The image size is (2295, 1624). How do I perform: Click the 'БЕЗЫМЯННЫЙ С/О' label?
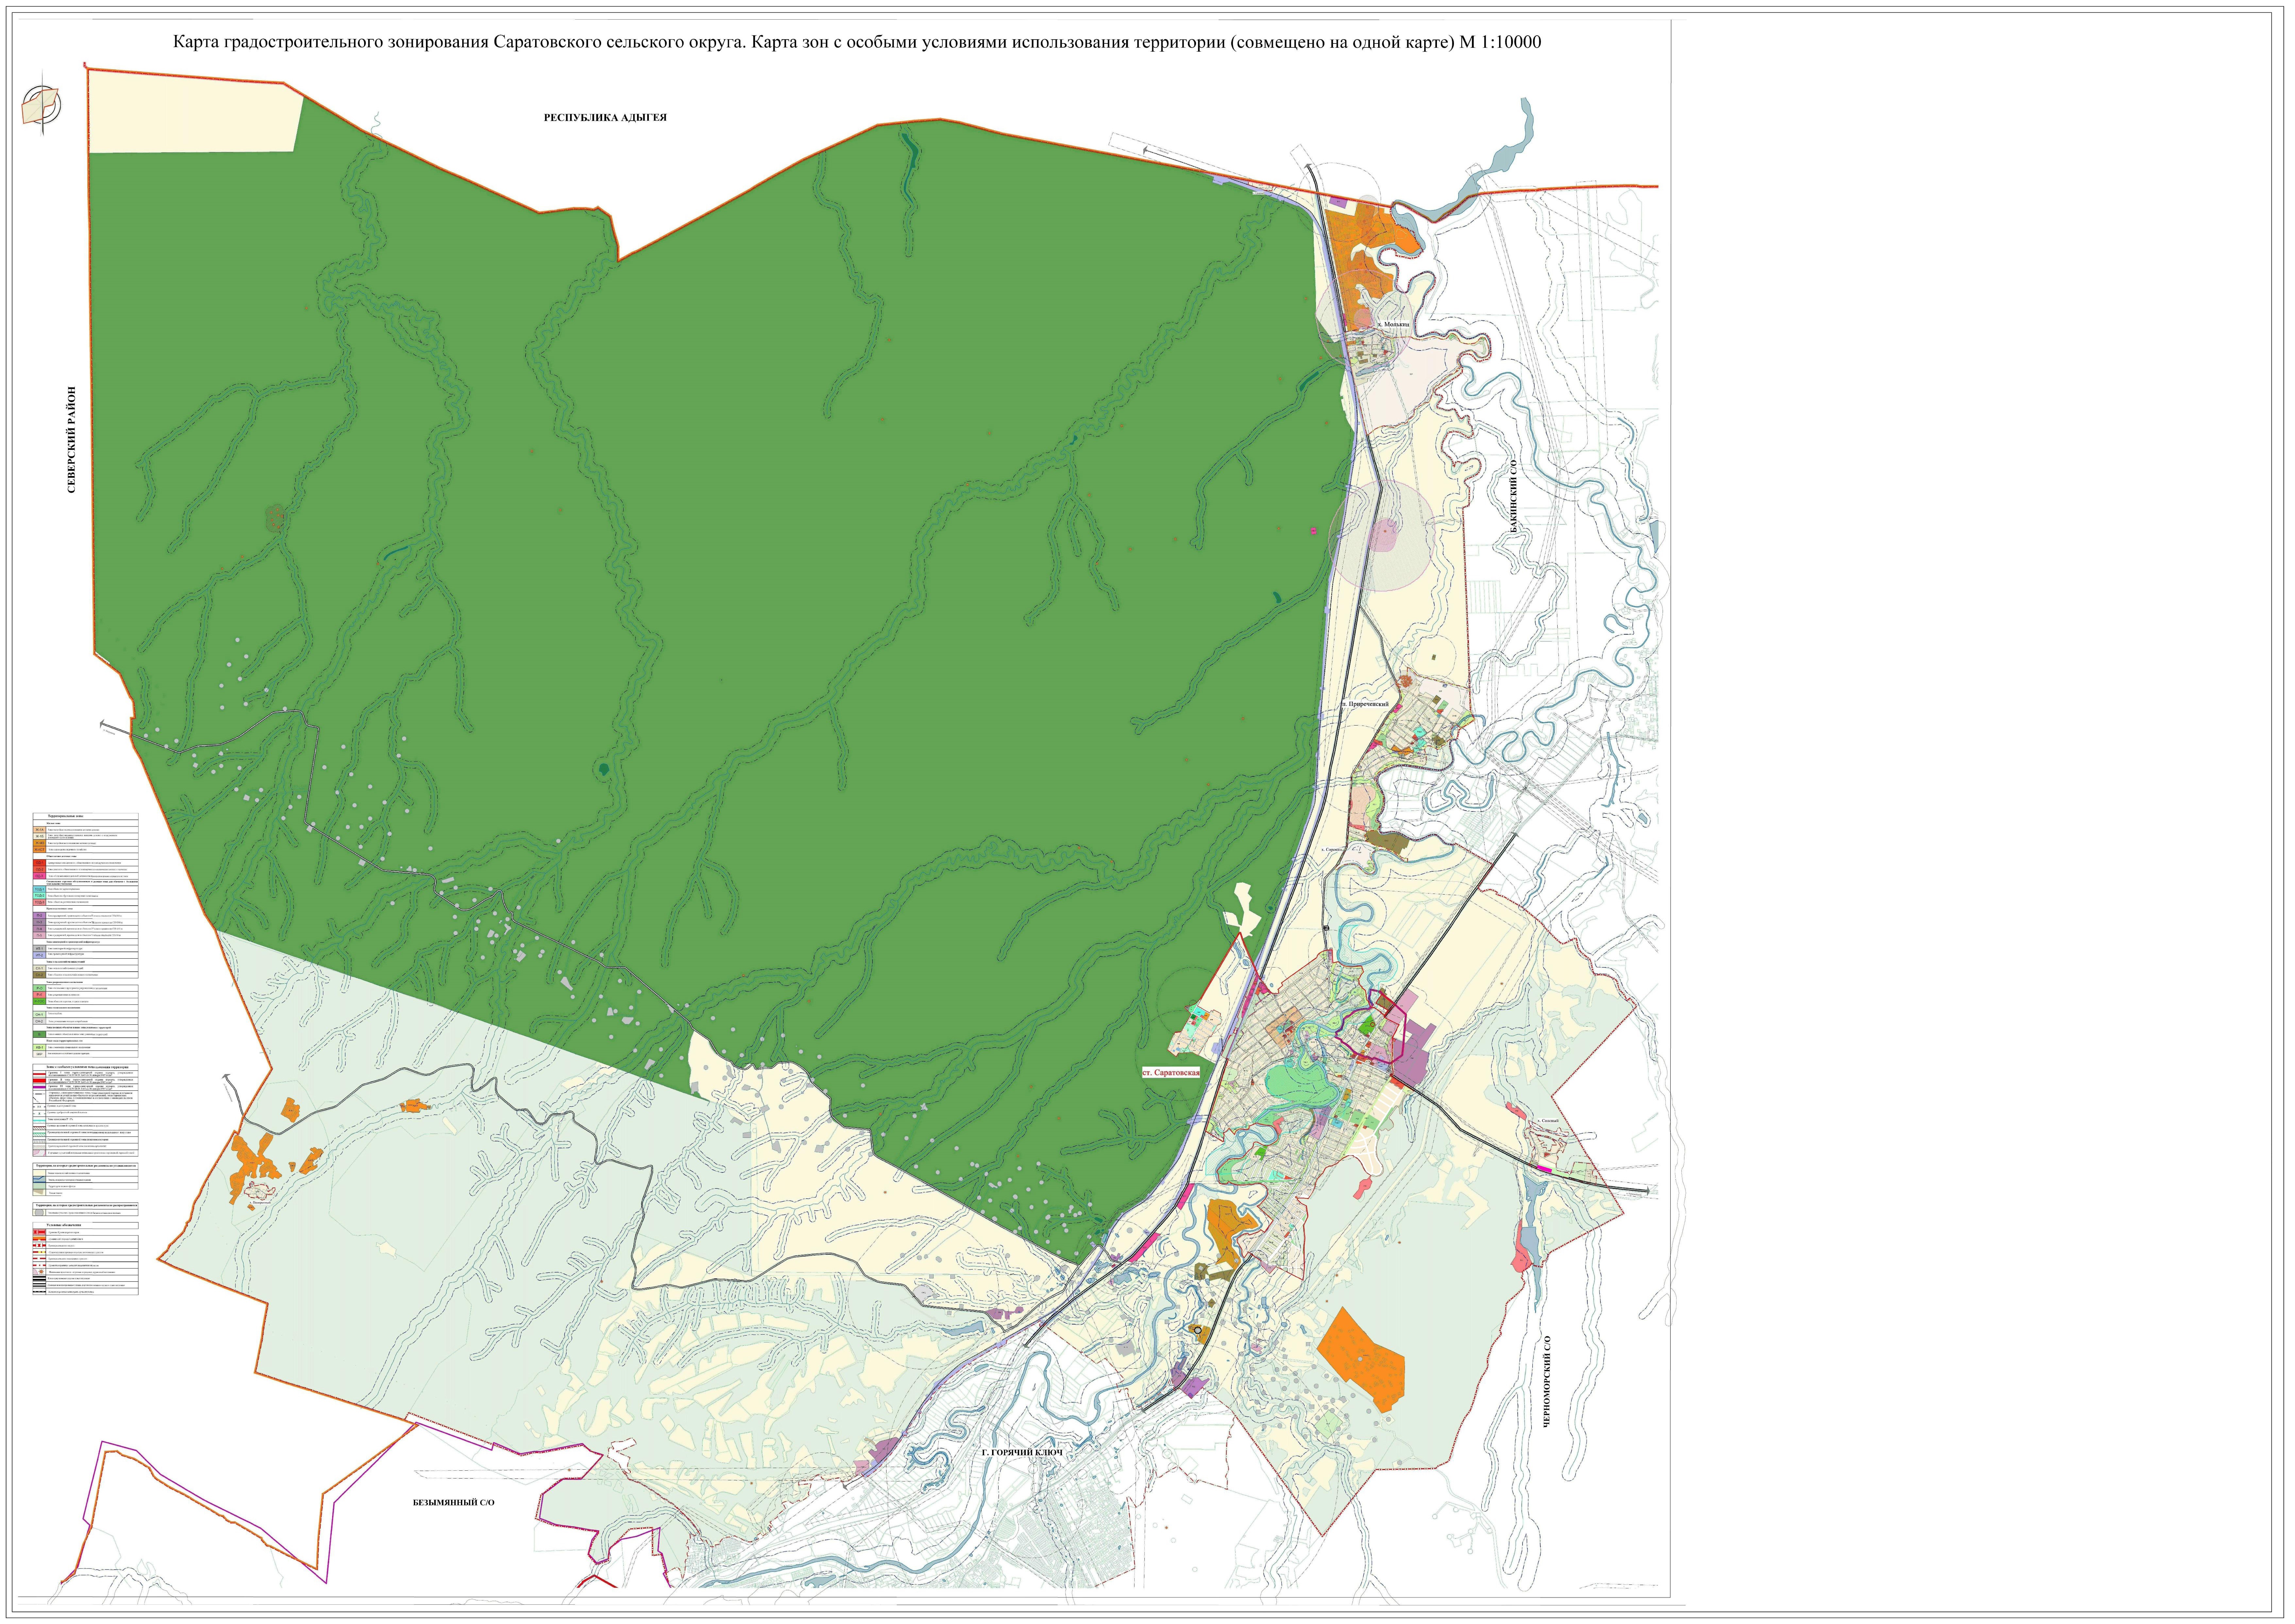(x=454, y=1503)
